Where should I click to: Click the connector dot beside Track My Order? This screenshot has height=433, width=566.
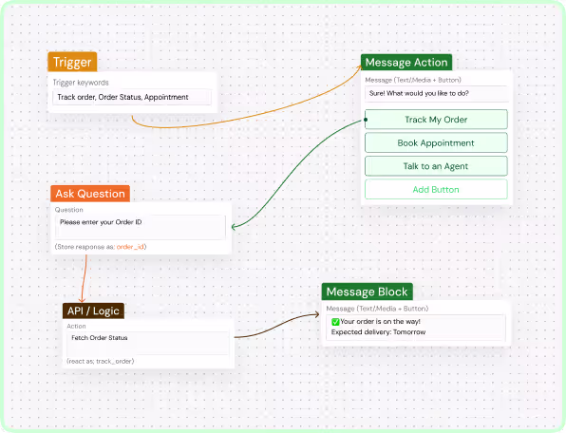click(366, 120)
